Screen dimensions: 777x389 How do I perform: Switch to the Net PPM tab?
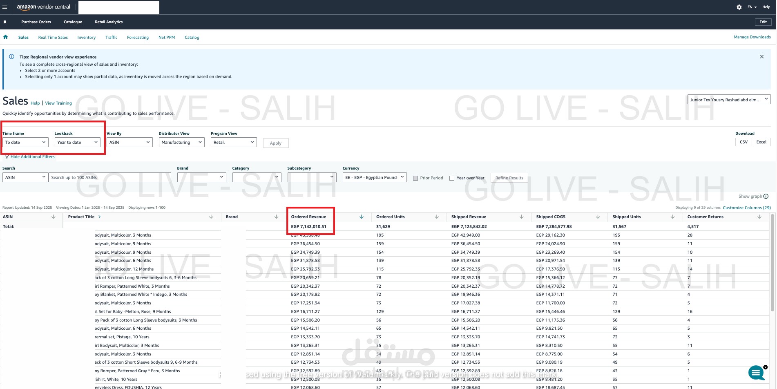point(167,38)
